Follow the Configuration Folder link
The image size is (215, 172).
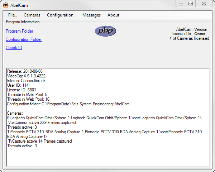(24, 39)
